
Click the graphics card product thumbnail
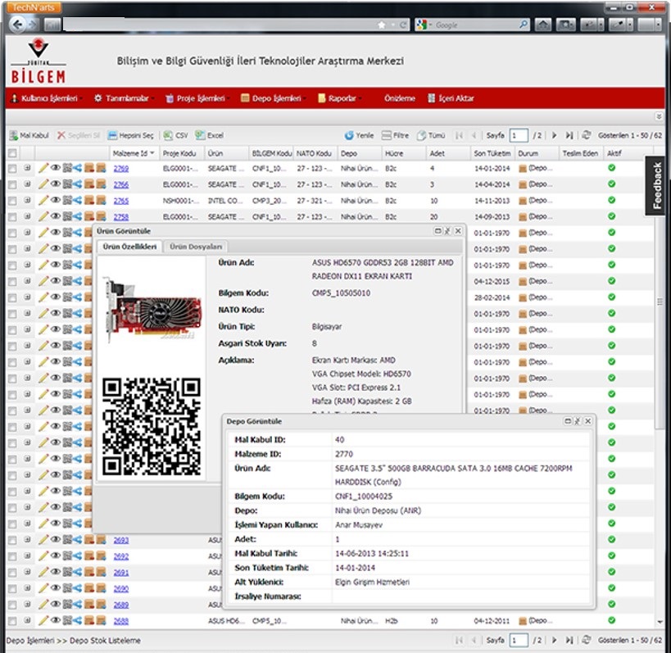pyautogui.click(x=152, y=310)
